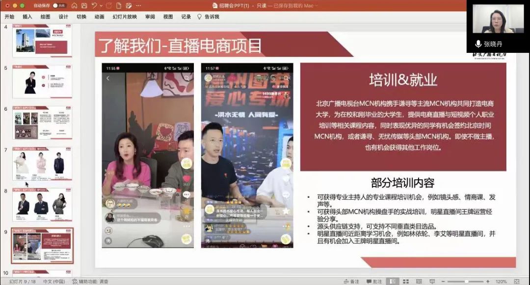Open the 120% zoom level dialog
The image size is (530, 285).
click(x=501, y=282)
